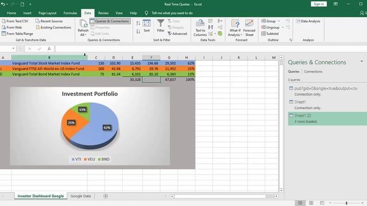The width and height of the screenshot is (367, 206).
Task: Switch to Google Data sheet tab
Action: (x=80, y=196)
